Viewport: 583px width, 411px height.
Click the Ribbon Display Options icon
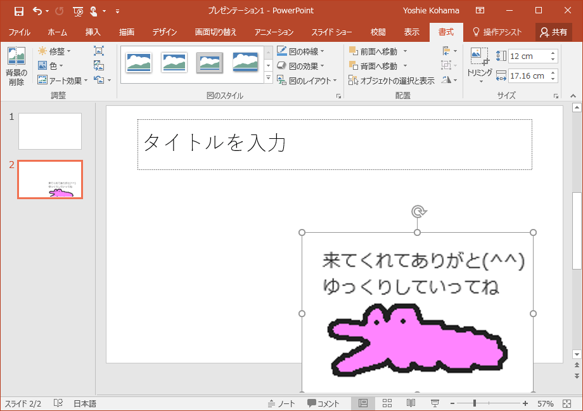(x=480, y=10)
